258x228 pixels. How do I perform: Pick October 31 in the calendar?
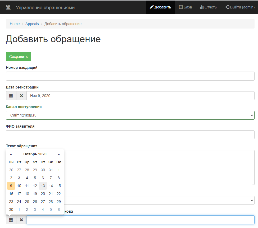51,170
